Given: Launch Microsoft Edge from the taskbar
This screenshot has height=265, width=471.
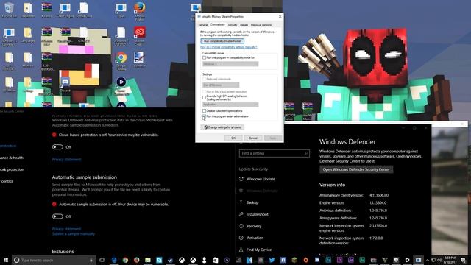Looking at the screenshot, I should pyautogui.click(x=114, y=260).
